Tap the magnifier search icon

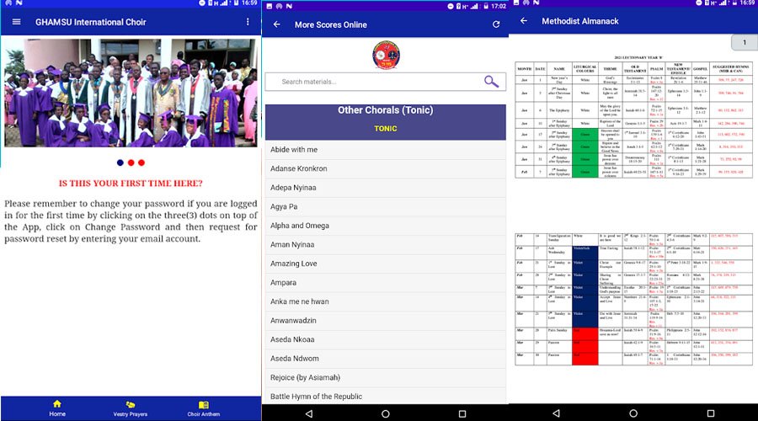click(x=491, y=82)
